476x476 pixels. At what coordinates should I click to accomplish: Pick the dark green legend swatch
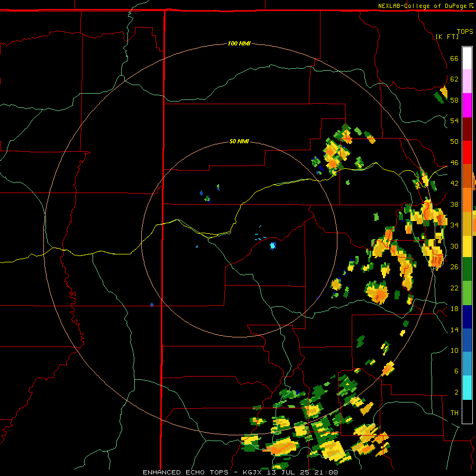click(467, 269)
